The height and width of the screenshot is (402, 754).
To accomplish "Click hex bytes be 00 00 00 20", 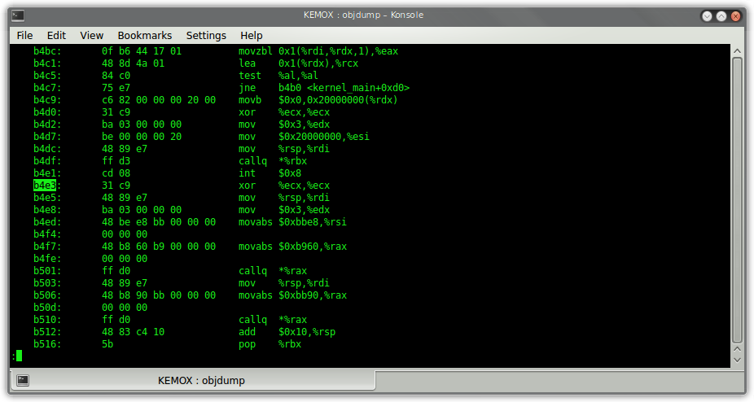I will coord(142,137).
